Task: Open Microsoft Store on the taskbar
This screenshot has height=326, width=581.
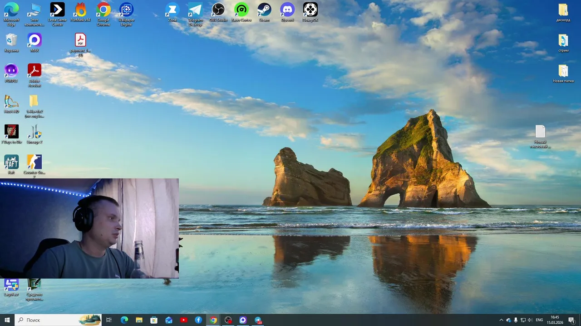Action: point(154,320)
